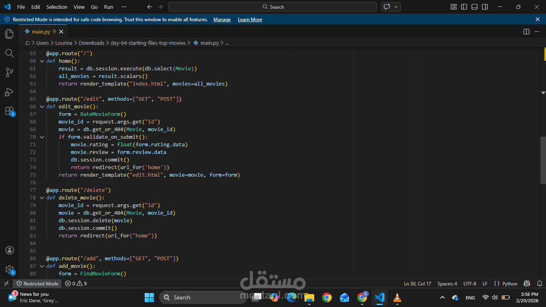Toggle the Primary Side Bar visibility
Viewport: 546px width, 307px height.
[x=464, y=7]
